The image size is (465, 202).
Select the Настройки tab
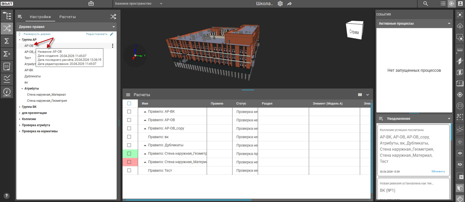(40, 17)
